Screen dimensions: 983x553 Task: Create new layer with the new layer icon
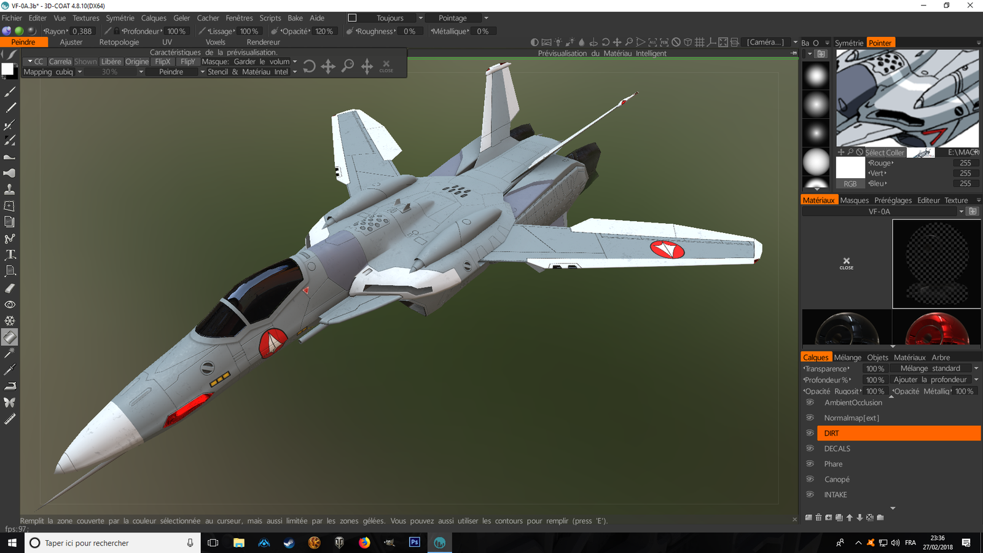809,517
